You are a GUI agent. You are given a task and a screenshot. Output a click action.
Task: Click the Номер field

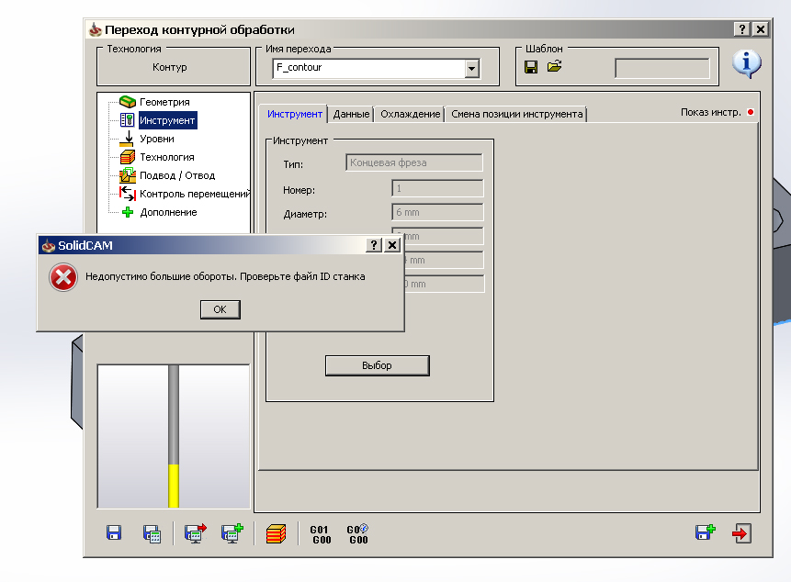tap(437, 188)
